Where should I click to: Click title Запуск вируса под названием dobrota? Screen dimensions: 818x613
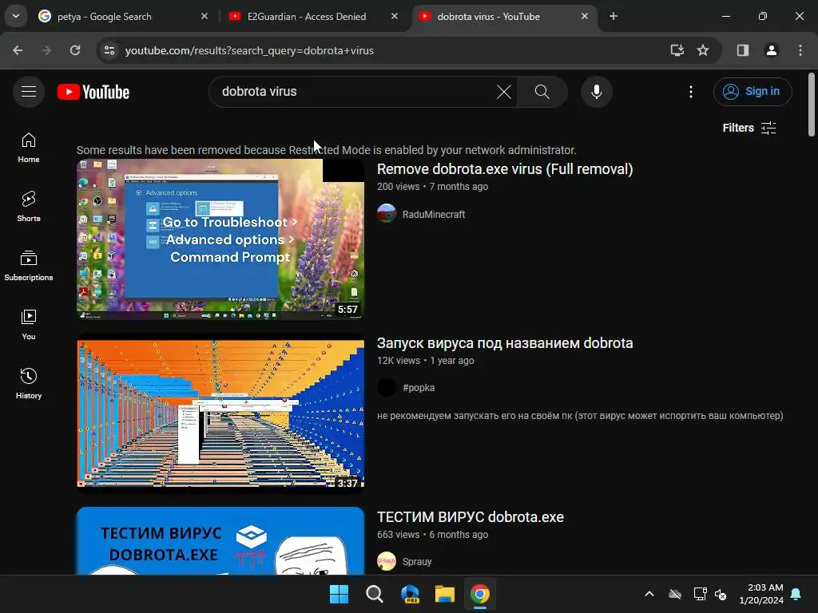505,343
